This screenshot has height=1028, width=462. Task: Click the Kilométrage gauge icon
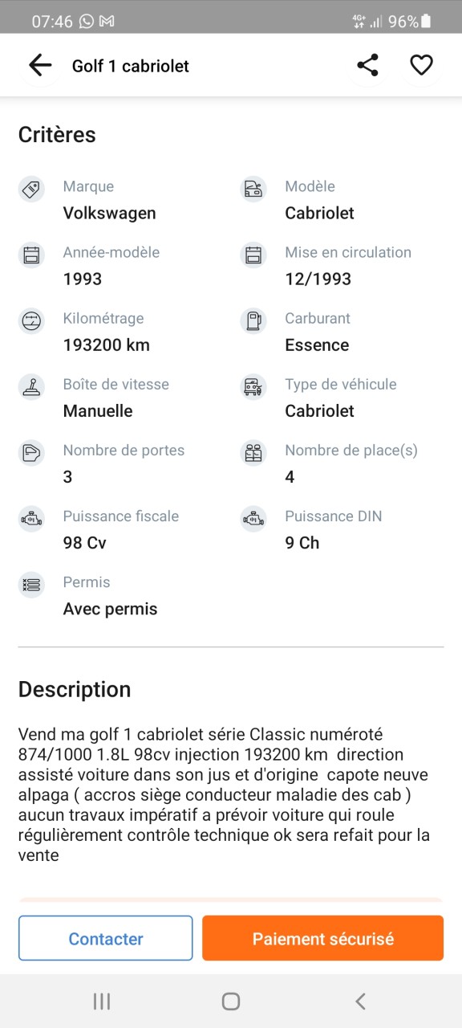[31, 321]
